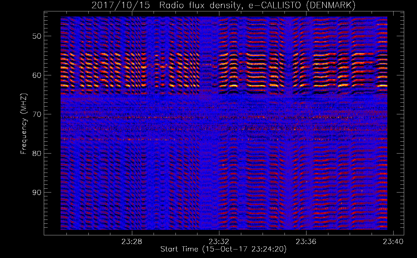
Task: Click the 23:40 time tick label
Action: tap(393, 242)
